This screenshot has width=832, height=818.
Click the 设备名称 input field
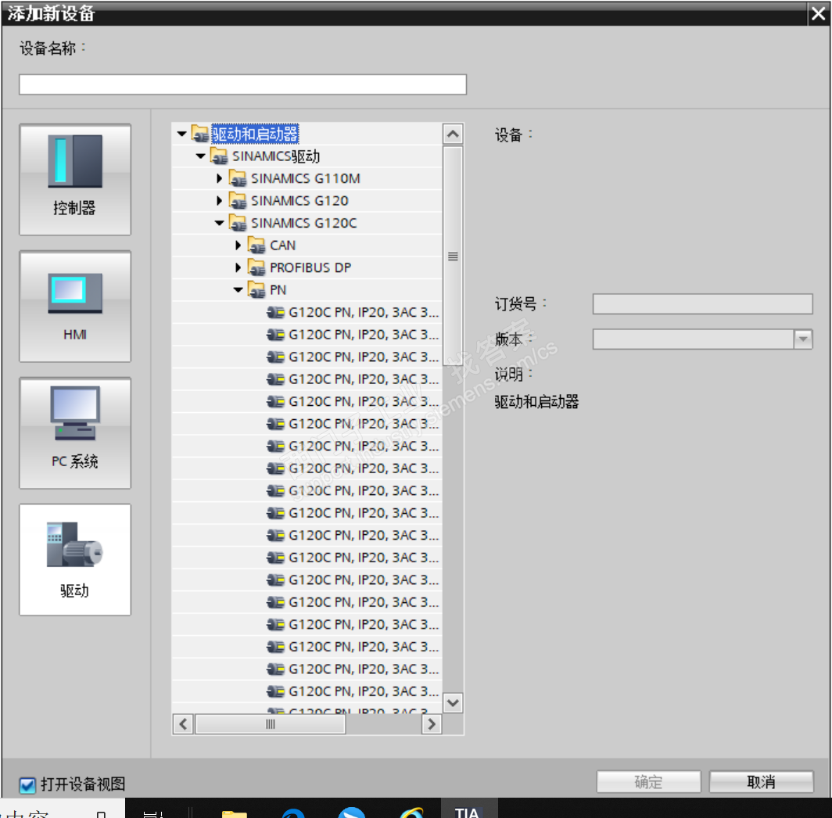tap(243, 84)
